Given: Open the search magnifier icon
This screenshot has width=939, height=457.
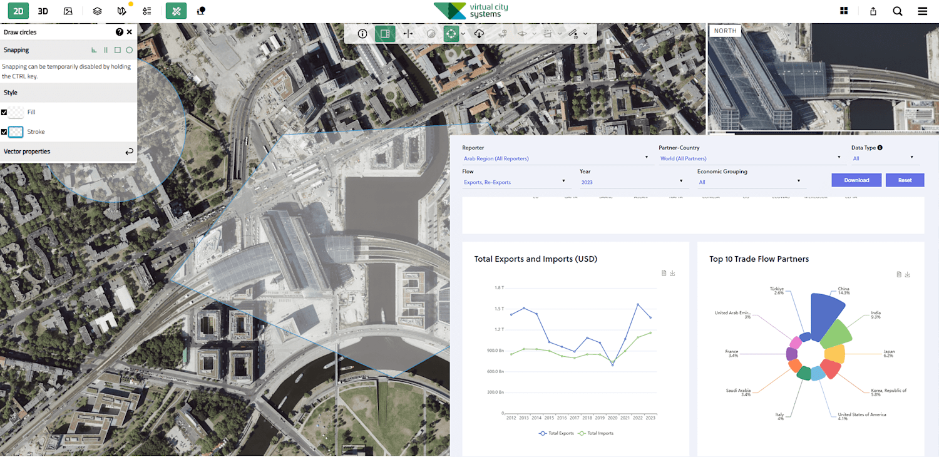Looking at the screenshot, I should (898, 11).
